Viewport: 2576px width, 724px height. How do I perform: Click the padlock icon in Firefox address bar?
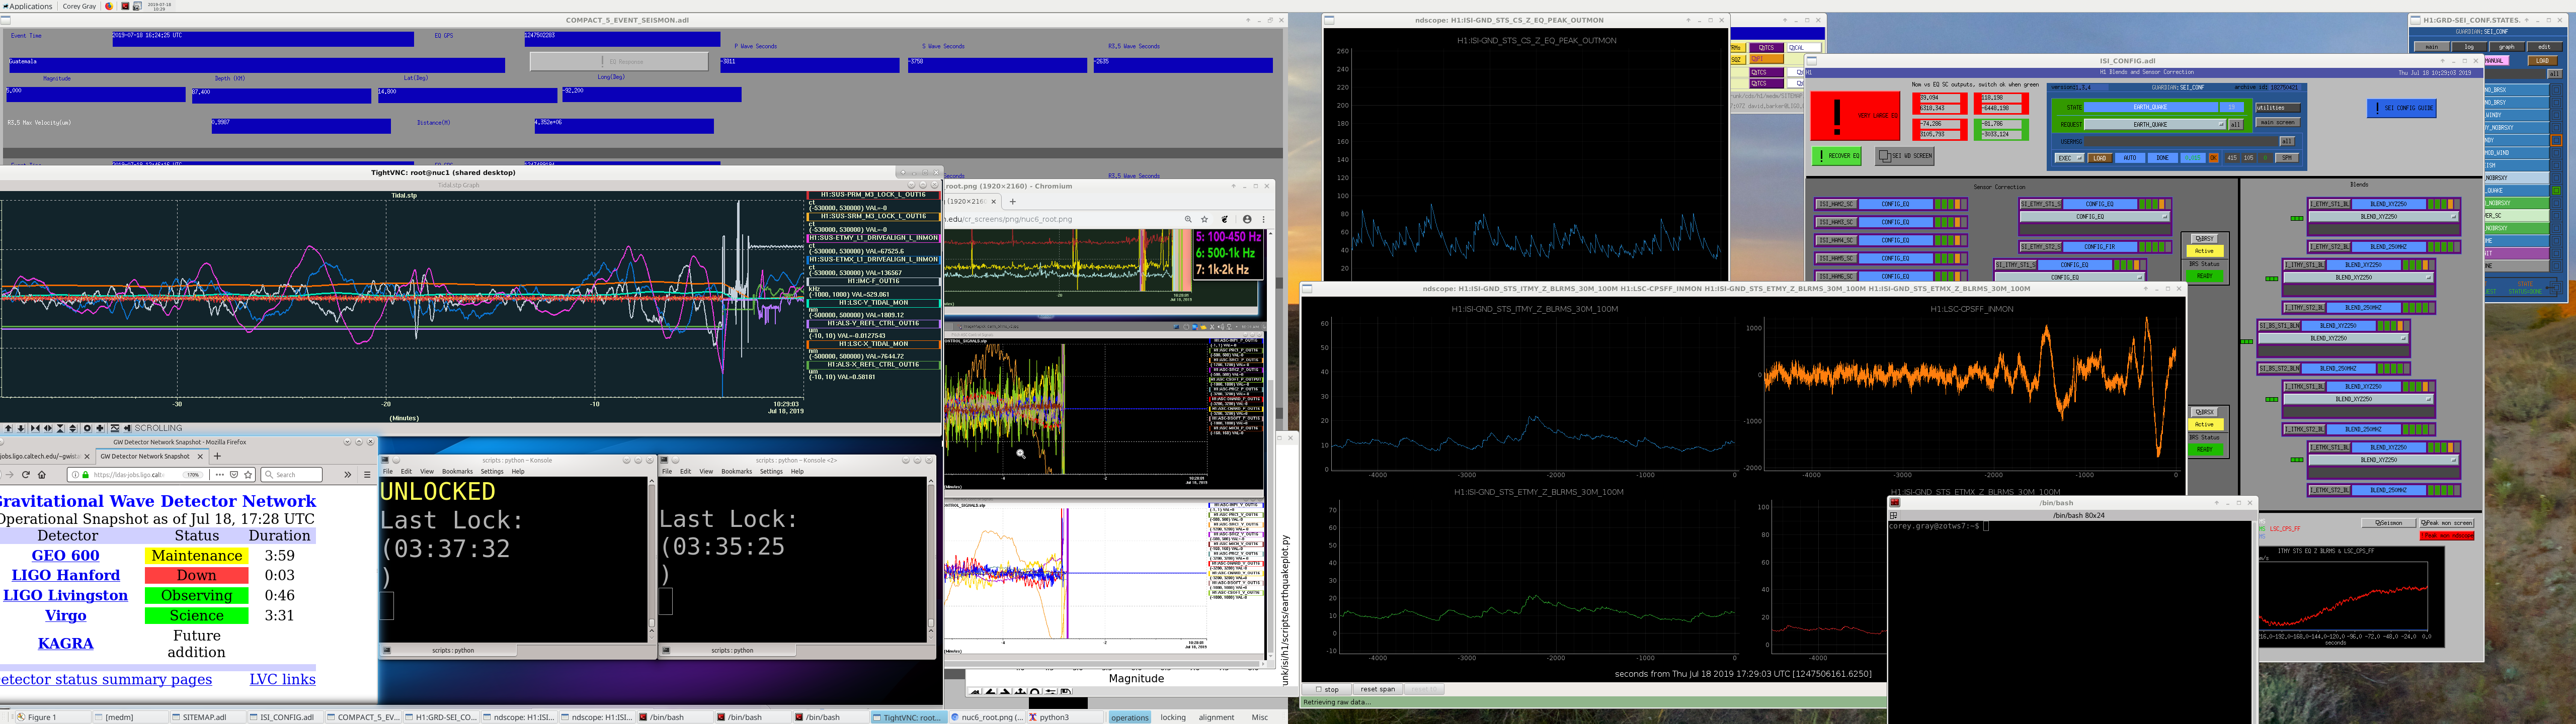coord(85,475)
